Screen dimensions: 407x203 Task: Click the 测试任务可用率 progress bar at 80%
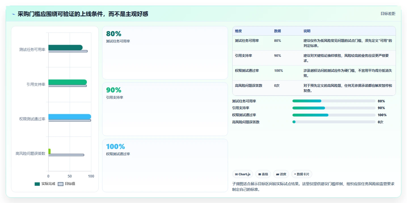pyautogui.click(x=334, y=101)
